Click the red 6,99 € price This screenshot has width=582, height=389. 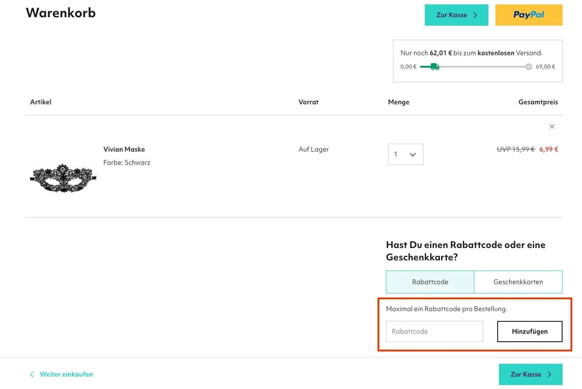tap(548, 149)
